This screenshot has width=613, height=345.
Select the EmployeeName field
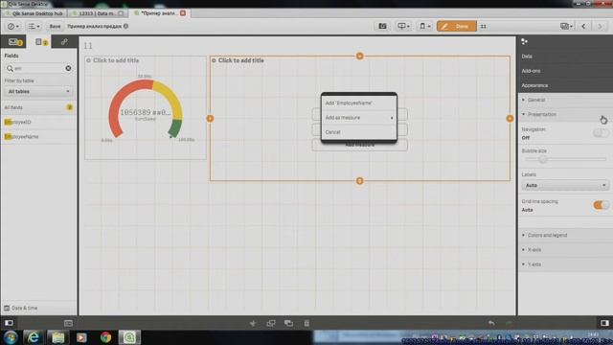coord(38,136)
